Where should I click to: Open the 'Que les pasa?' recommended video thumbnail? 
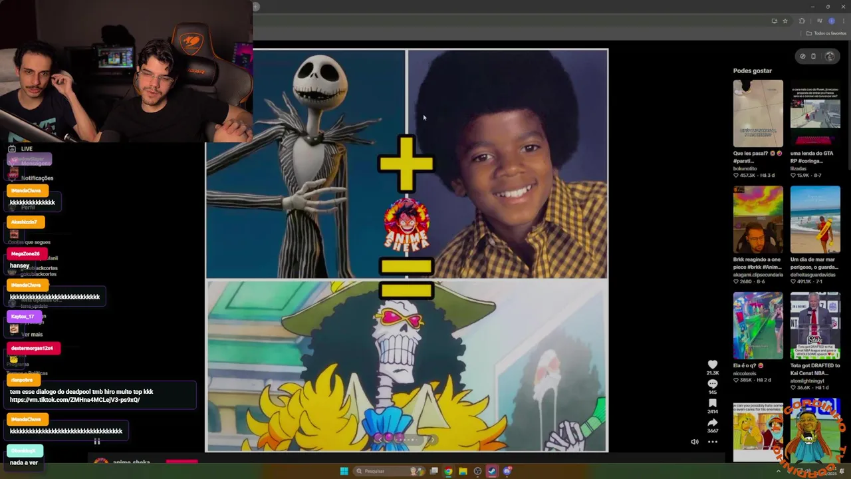758,113
